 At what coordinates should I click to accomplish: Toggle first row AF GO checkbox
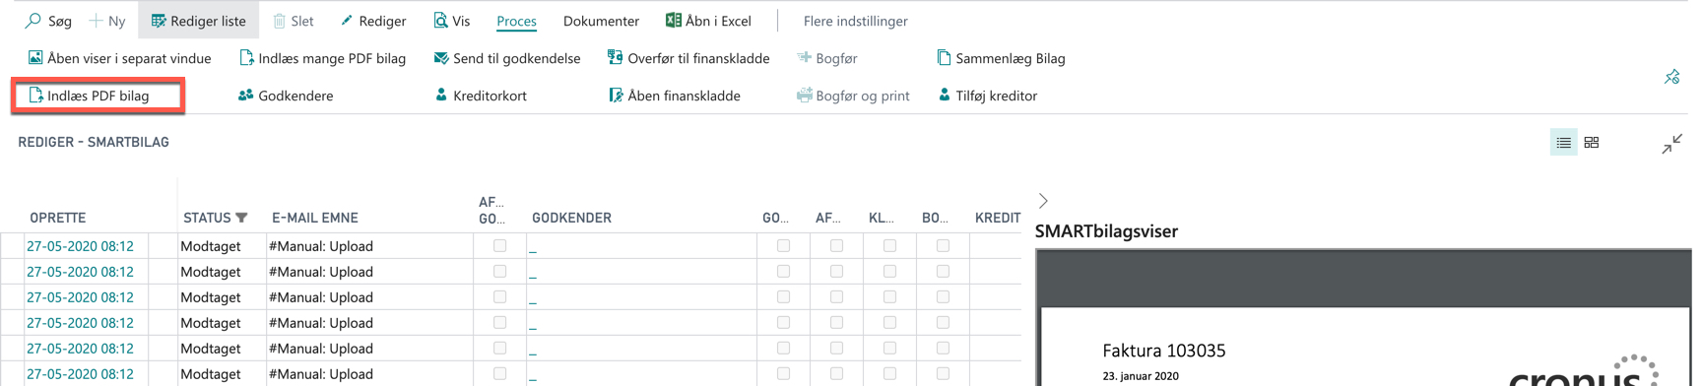[x=499, y=246]
